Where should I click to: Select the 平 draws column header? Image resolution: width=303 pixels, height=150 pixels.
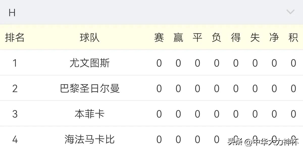pos(197,37)
